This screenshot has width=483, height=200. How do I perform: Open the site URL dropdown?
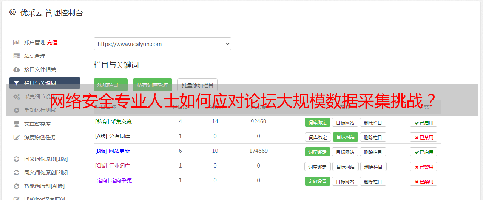point(162,44)
